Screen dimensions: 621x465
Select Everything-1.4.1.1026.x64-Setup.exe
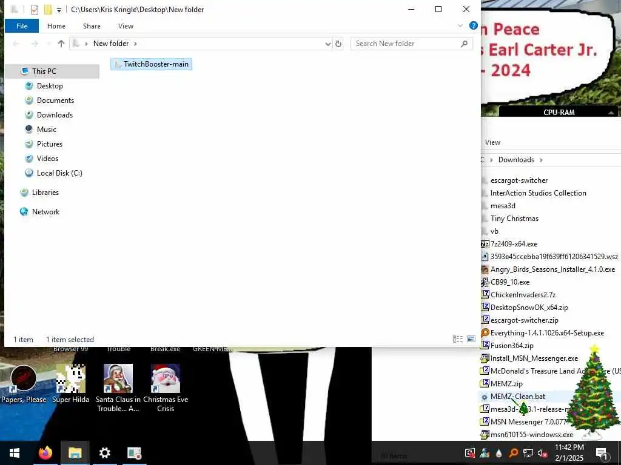pyautogui.click(x=547, y=333)
